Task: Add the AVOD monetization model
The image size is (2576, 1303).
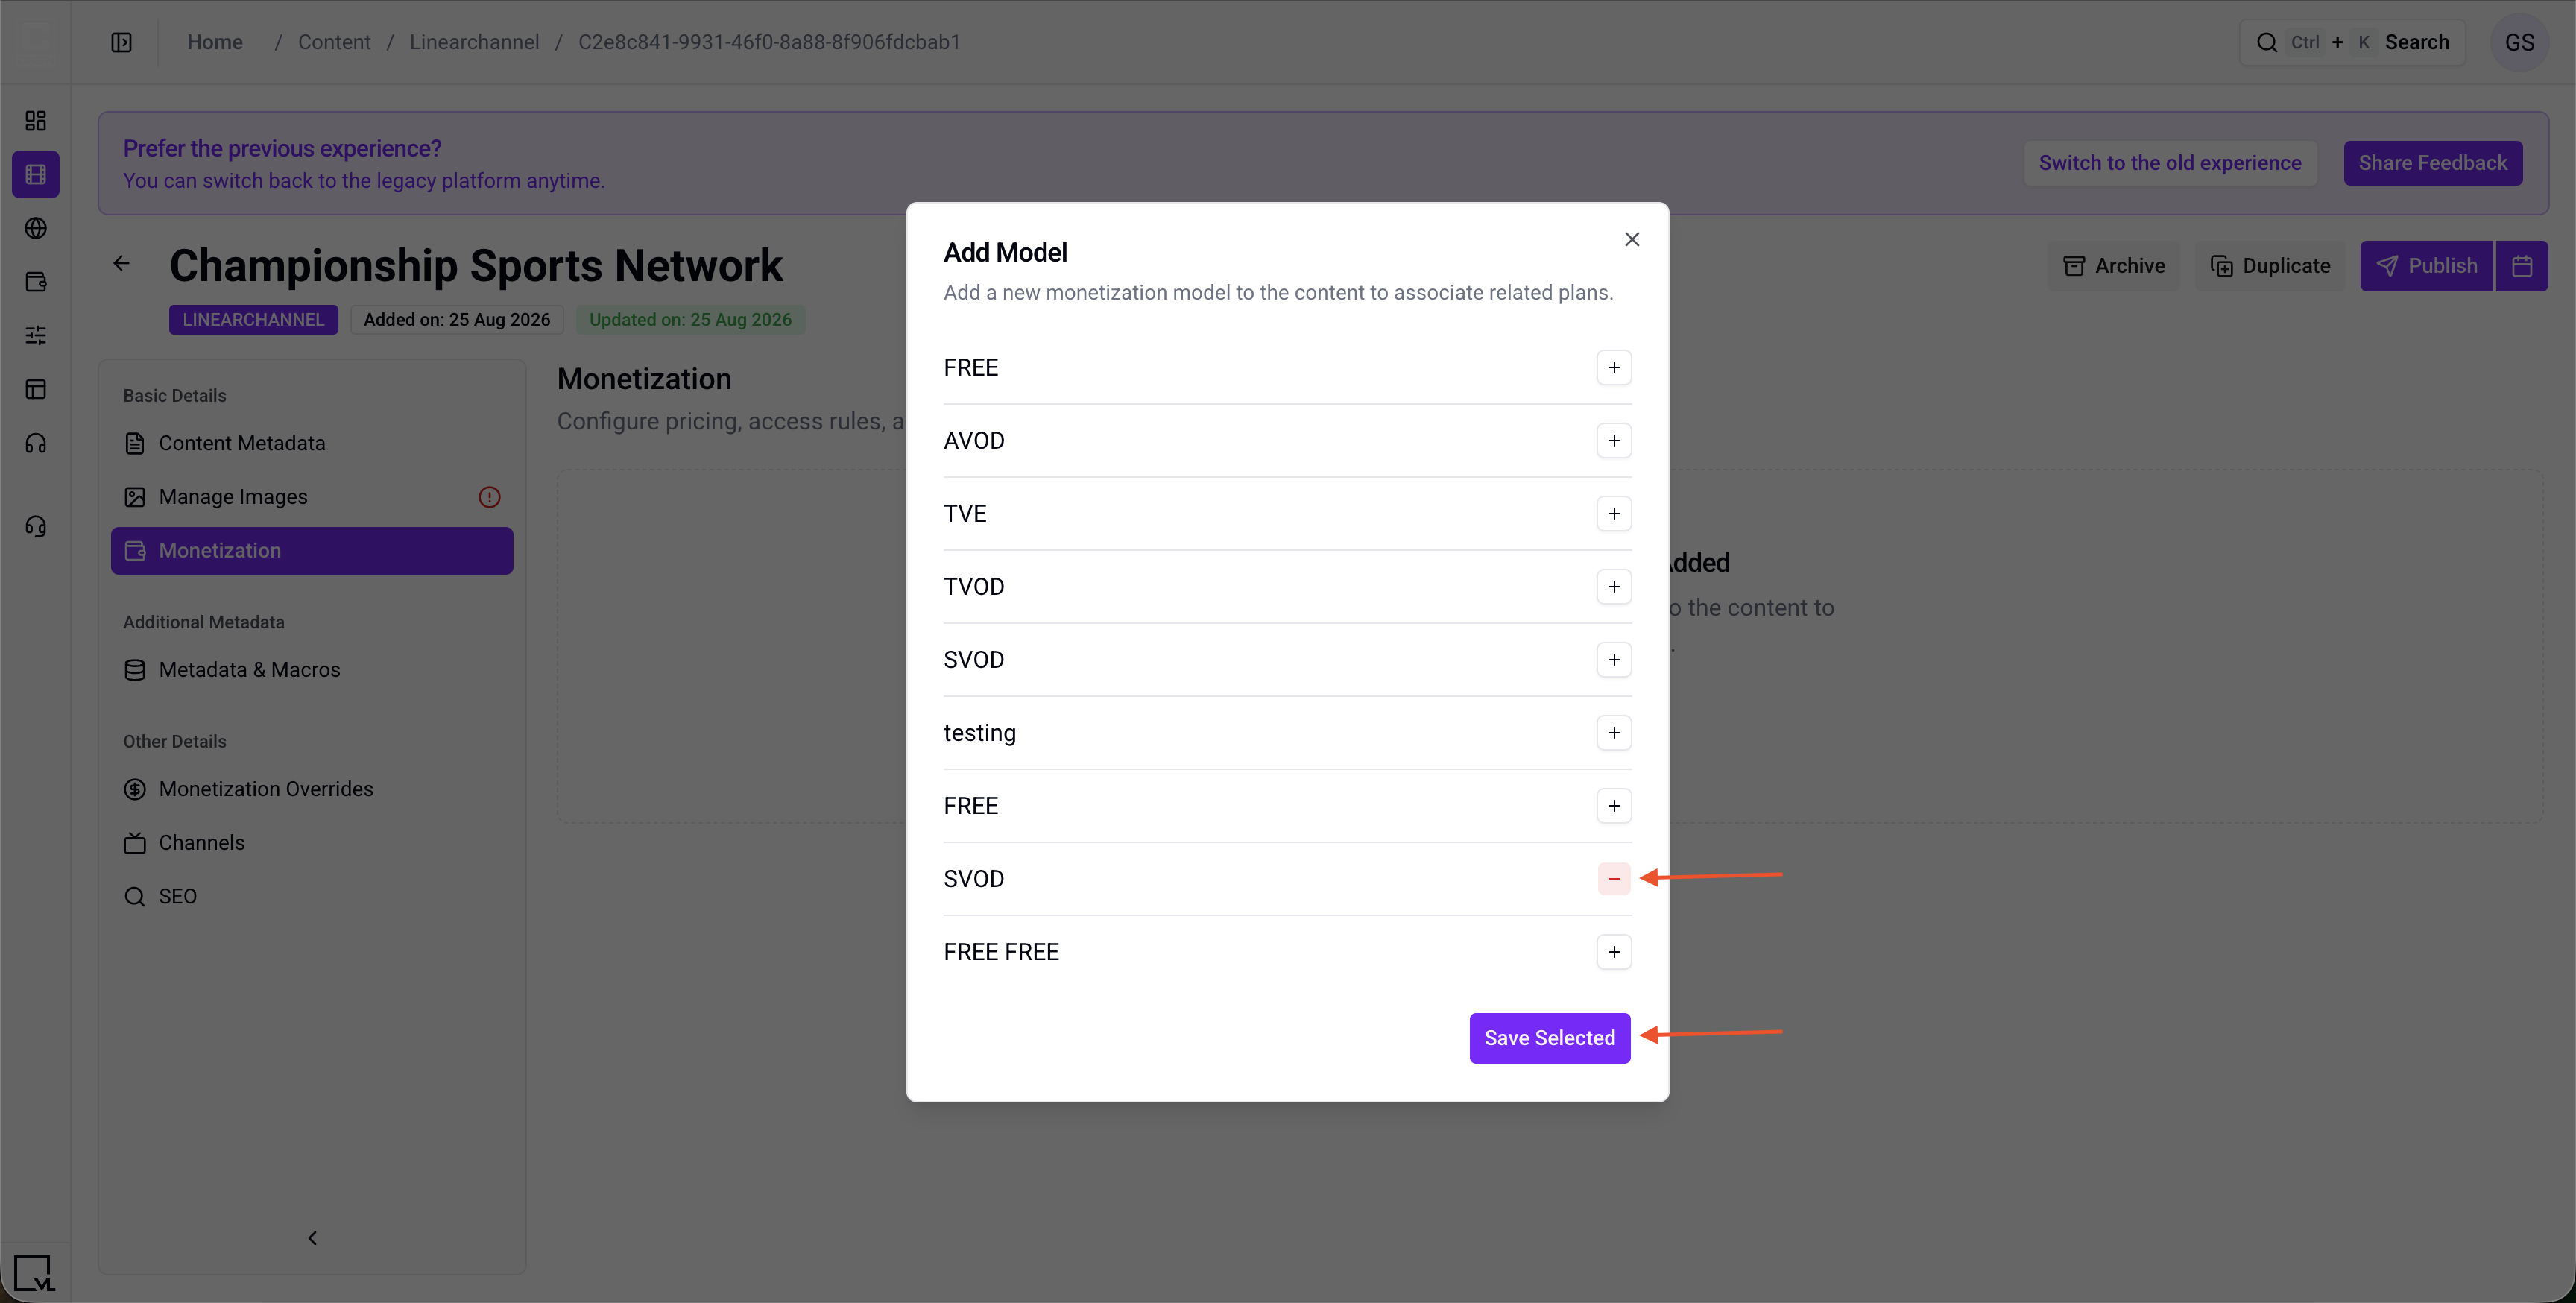Action: click(1613, 441)
